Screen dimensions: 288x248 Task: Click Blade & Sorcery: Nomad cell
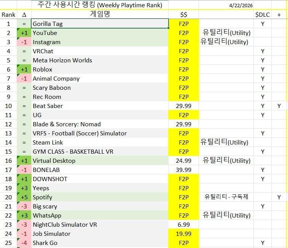[100, 124]
